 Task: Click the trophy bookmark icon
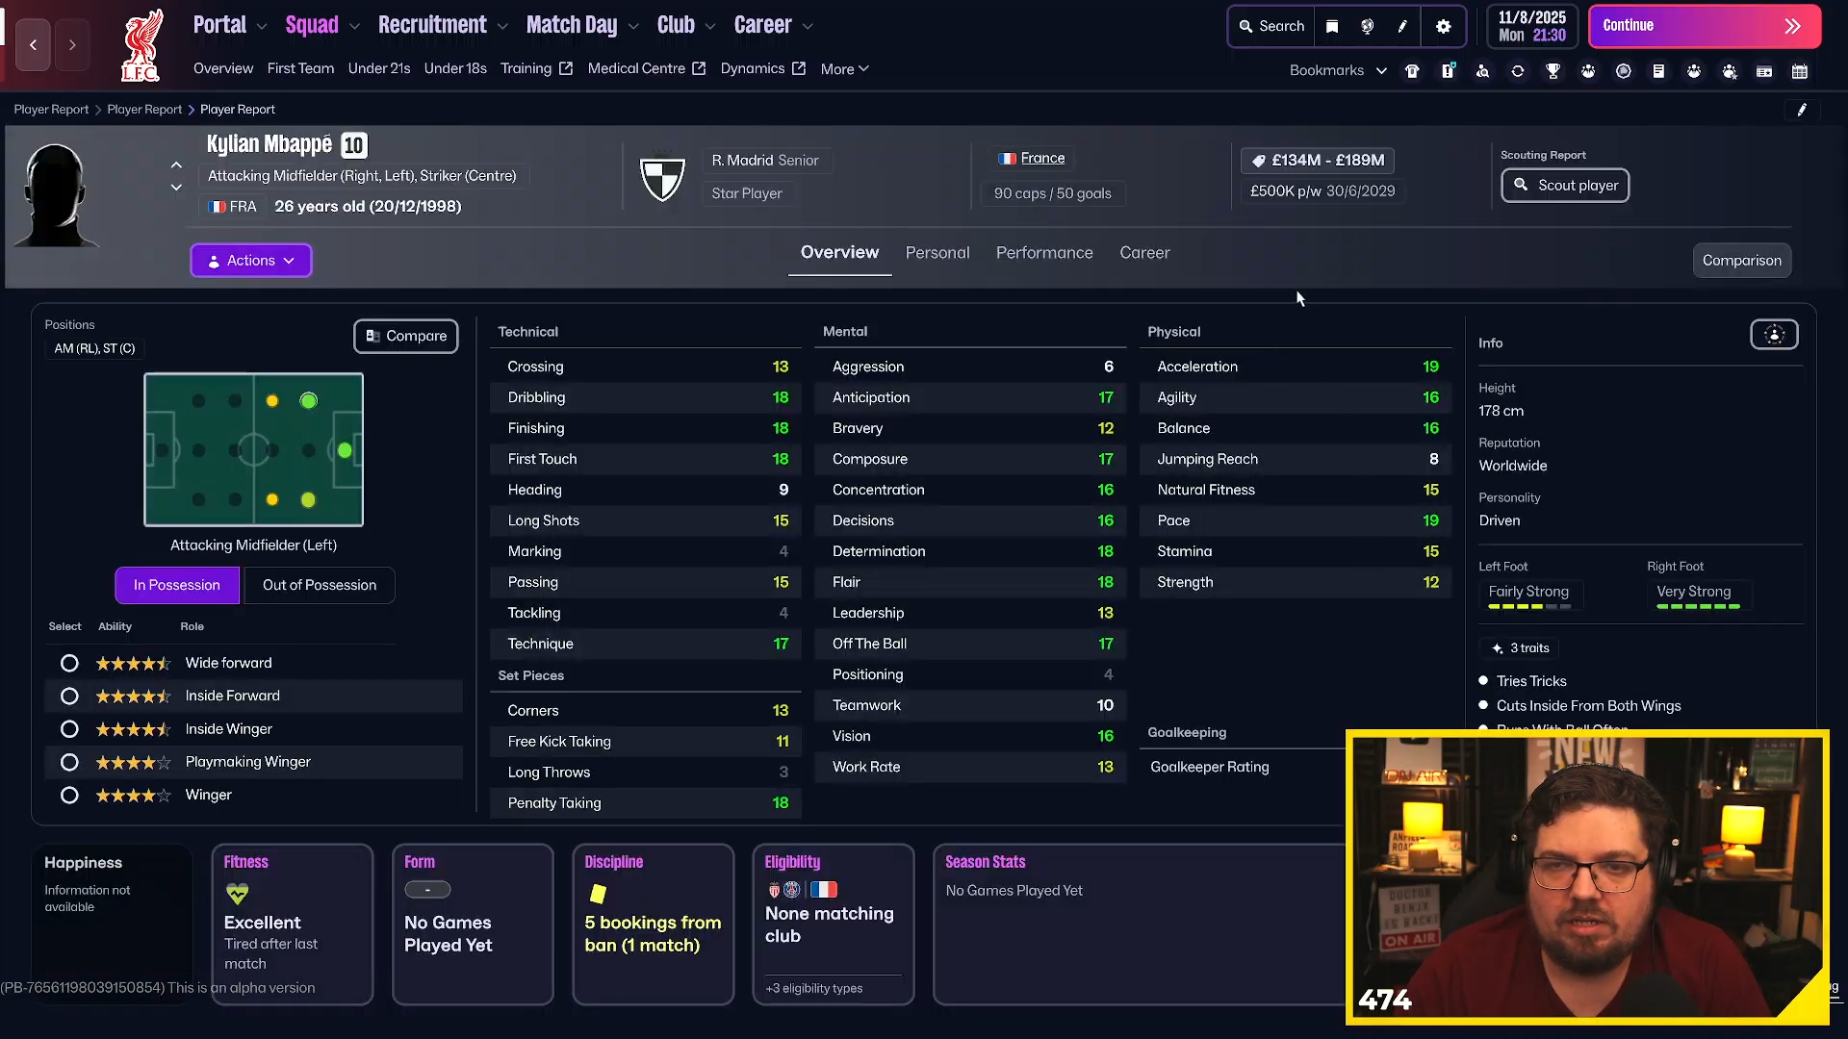point(1553,70)
